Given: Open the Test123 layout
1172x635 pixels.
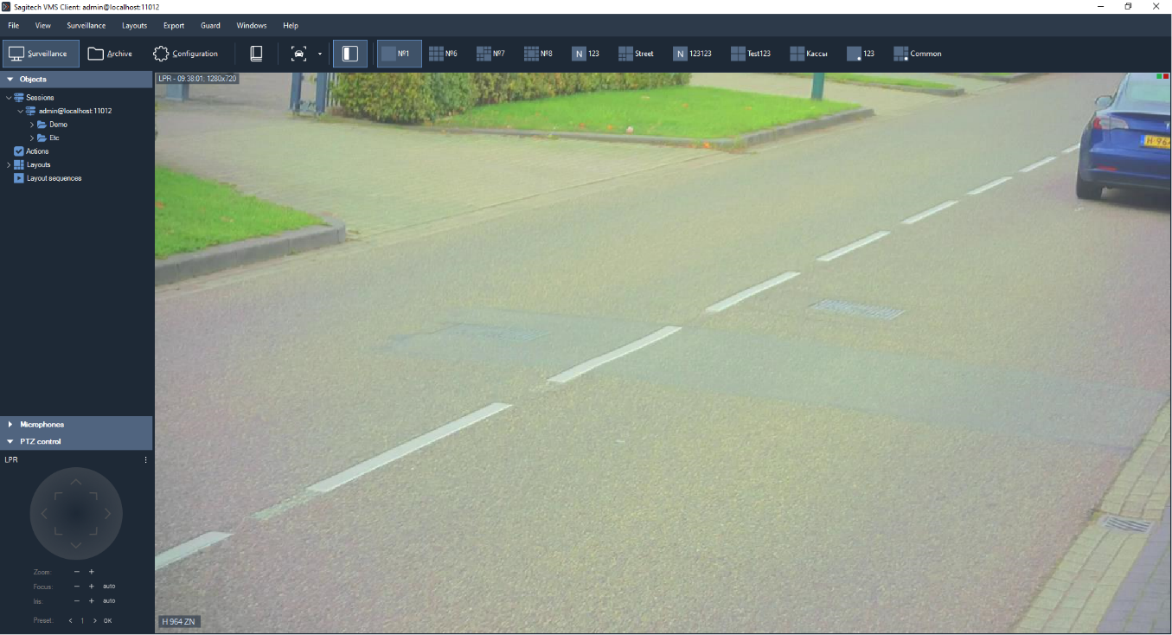Looking at the screenshot, I should pyautogui.click(x=750, y=54).
